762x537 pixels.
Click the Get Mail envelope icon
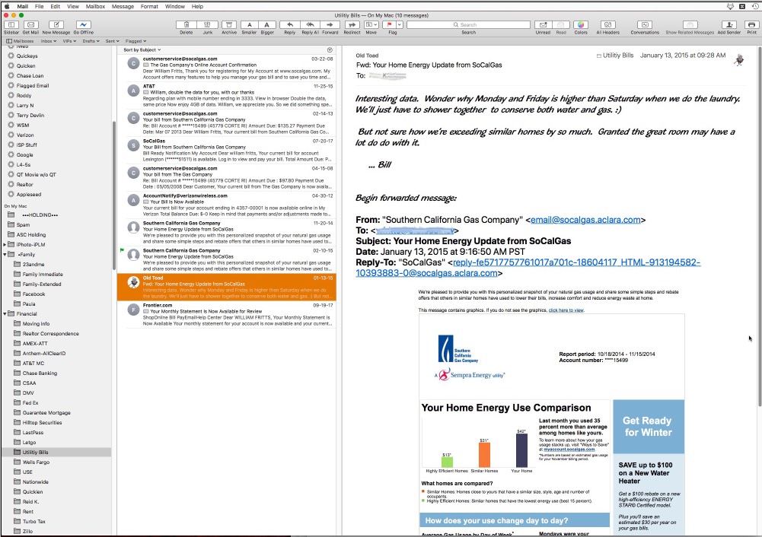[30, 25]
